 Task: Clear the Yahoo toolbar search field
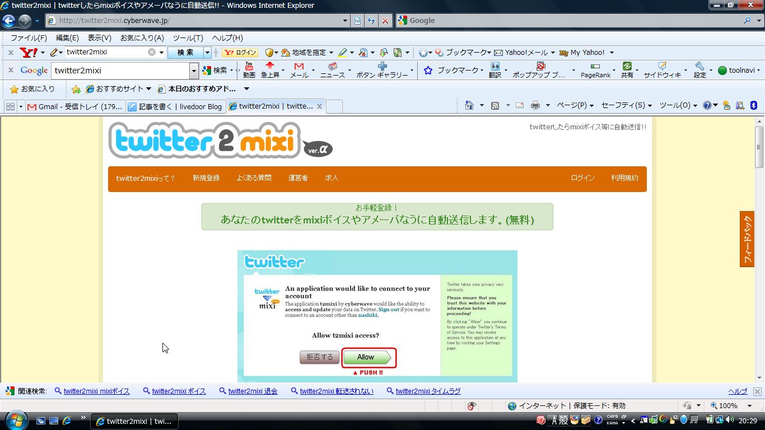click(151, 52)
